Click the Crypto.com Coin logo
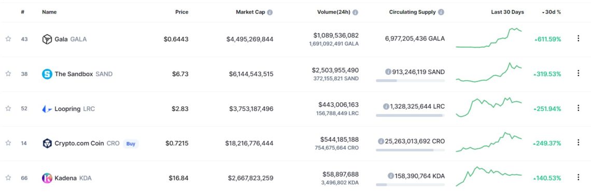591x193 pixels. pos(47,143)
